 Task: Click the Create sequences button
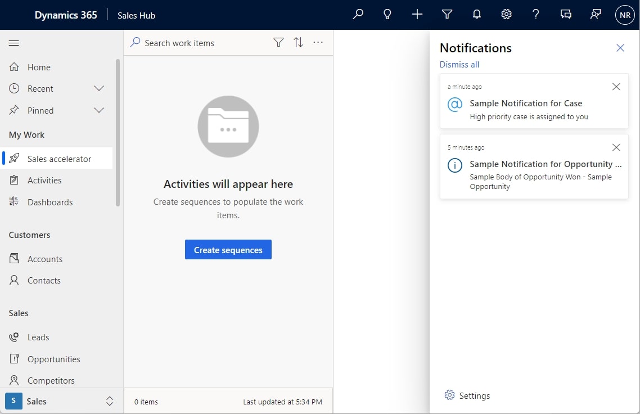pyautogui.click(x=228, y=249)
